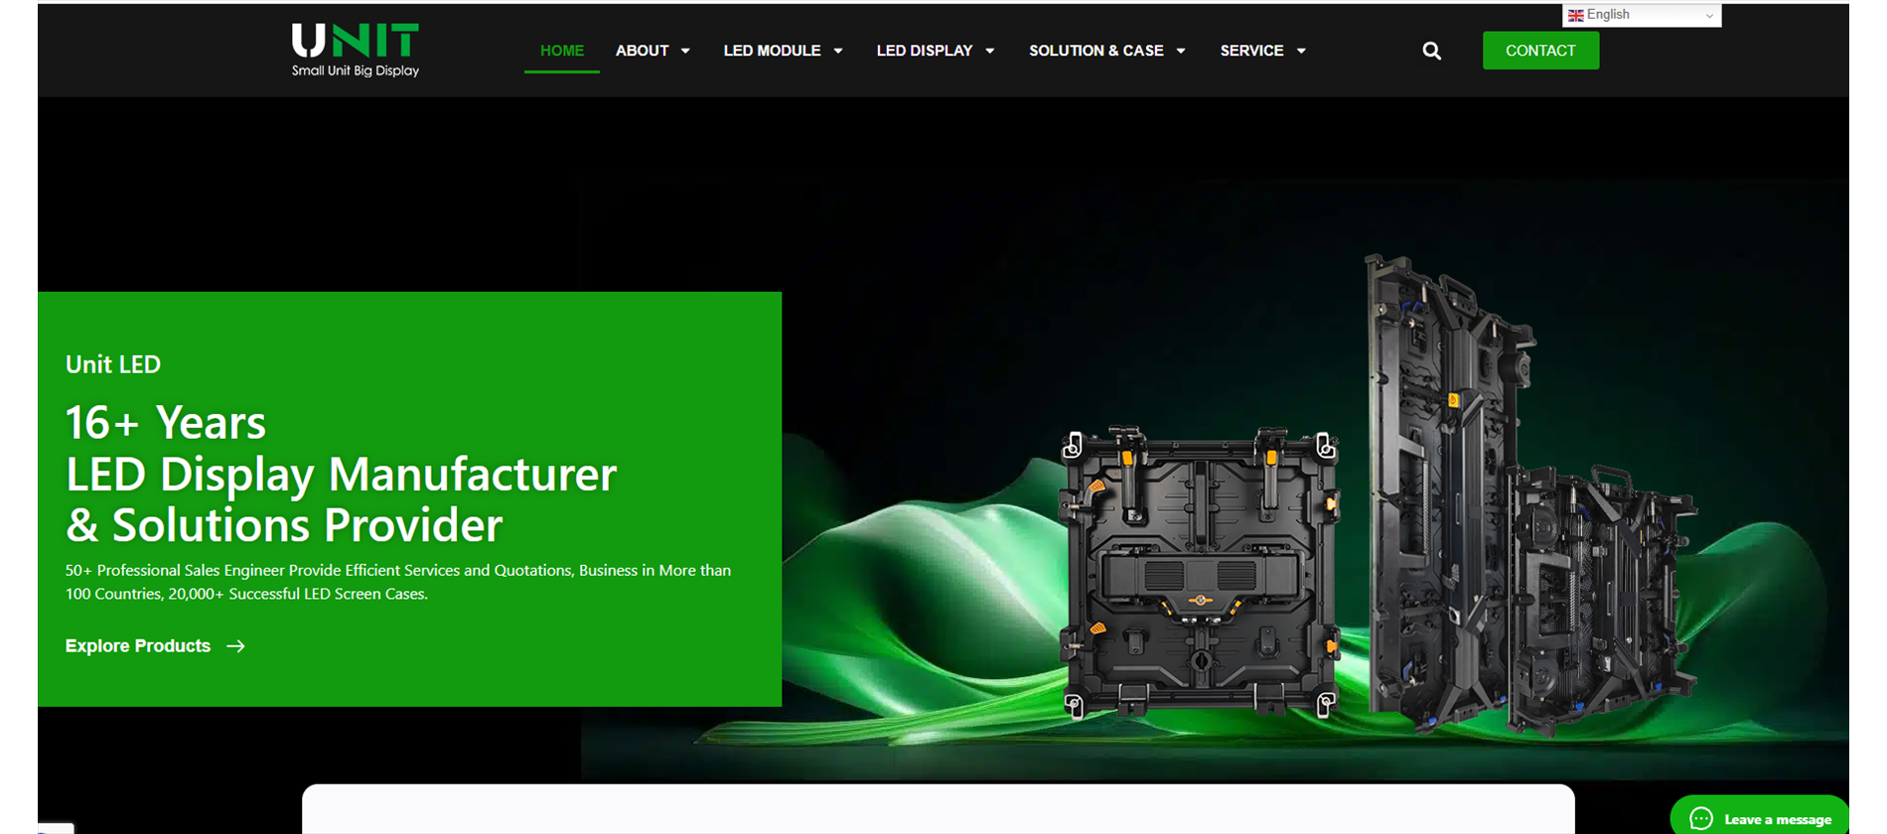Screen dimensions: 1887x834
Task: Click the UK flag icon in language selector
Action: coord(1575,15)
